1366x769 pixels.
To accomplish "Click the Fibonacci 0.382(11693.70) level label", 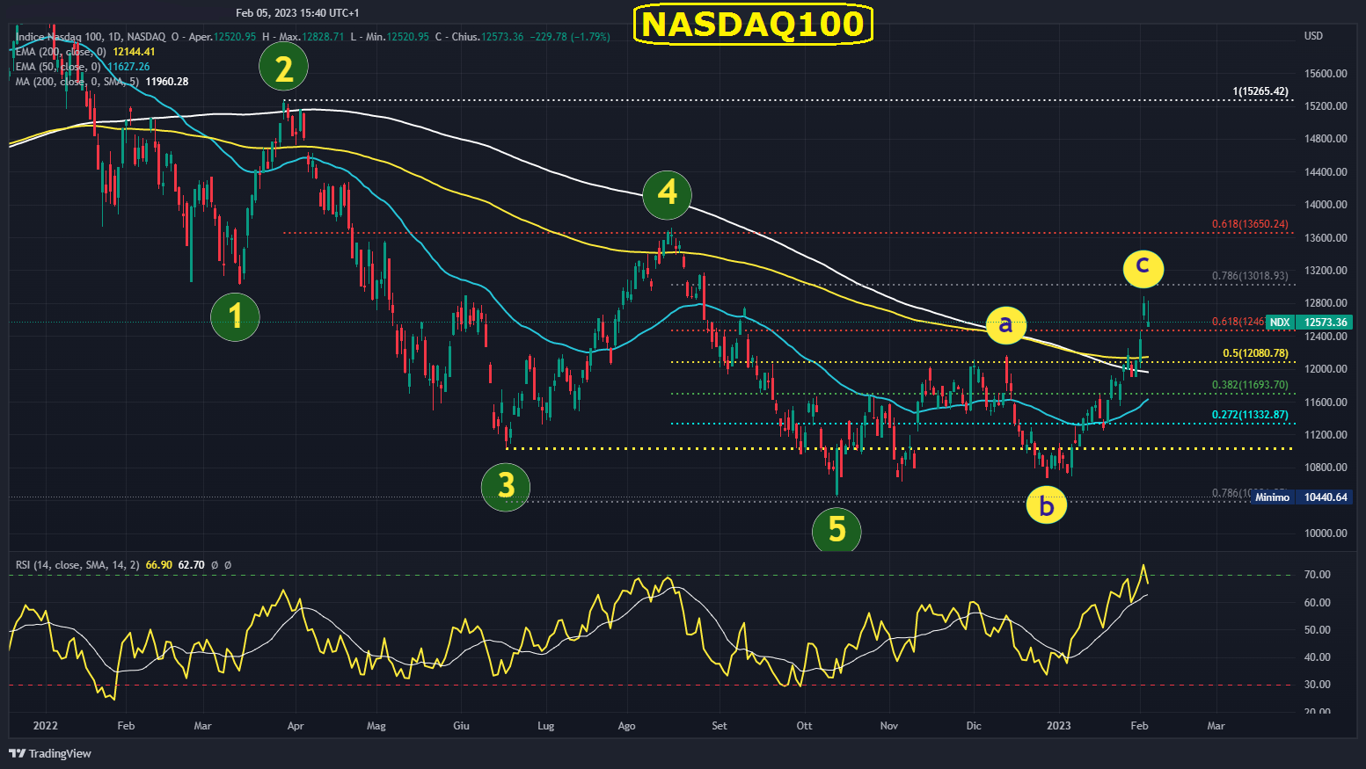I will [1250, 385].
